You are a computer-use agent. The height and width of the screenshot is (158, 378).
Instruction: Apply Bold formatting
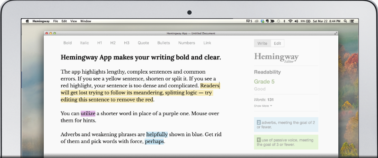pyautogui.click(x=68, y=43)
